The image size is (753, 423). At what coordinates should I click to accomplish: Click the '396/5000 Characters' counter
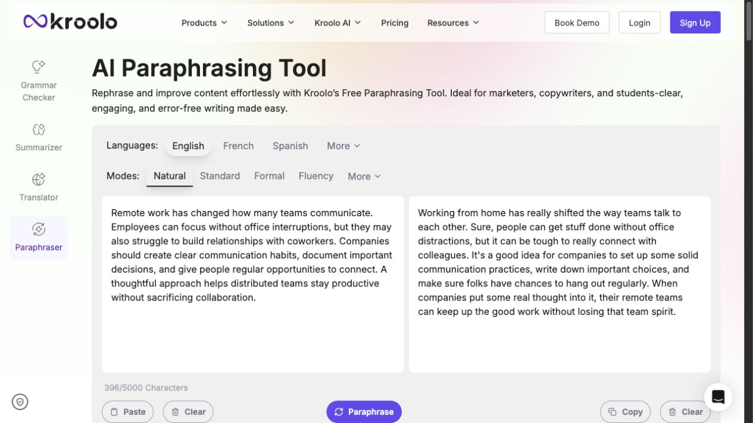(146, 387)
